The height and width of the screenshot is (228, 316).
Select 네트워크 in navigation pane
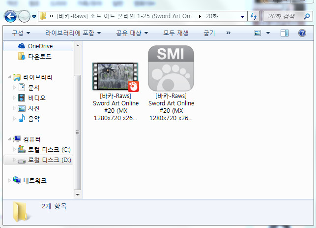[x=35, y=181]
